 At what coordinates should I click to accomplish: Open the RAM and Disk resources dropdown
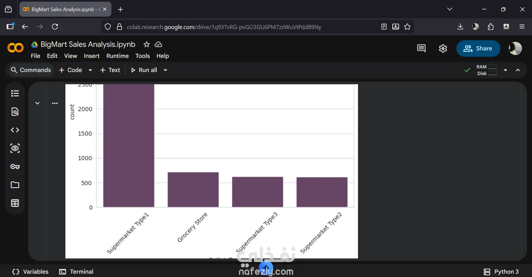(x=505, y=70)
